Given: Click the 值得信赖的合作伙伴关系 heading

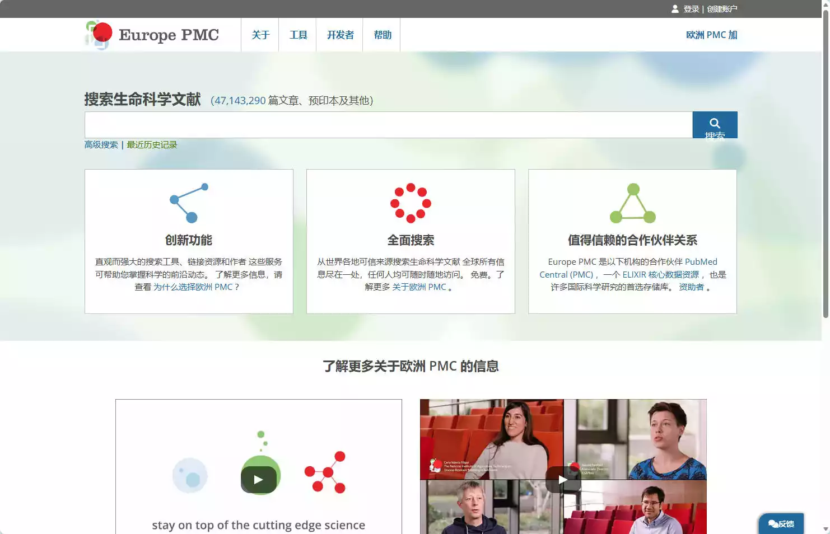Looking at the screenshot, I should [x=632, y=240].
